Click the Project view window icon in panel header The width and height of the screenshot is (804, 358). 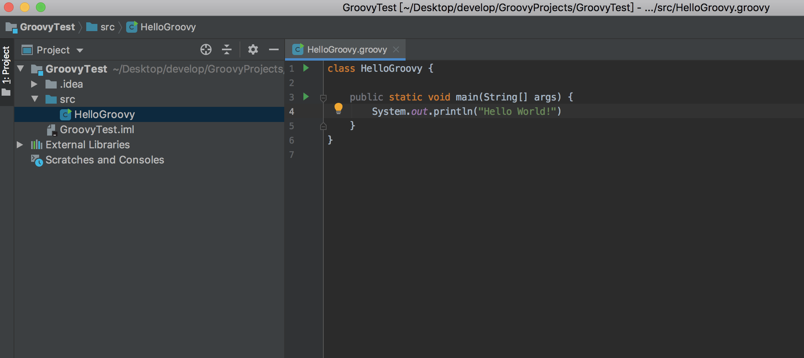(27, 50)
